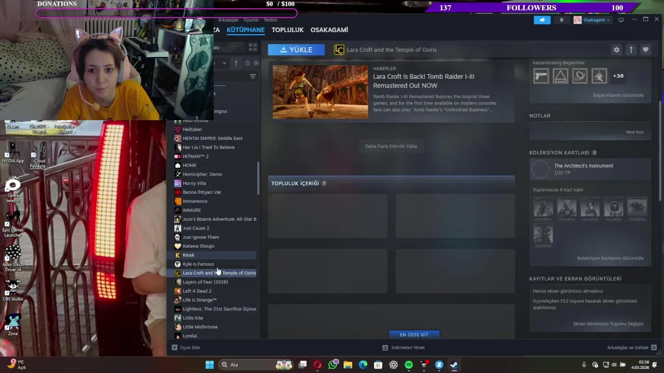The height and width of the screenshot is (373, 664).
Task: Open the TOPLULUK tab
Action: tap(287, 30)
